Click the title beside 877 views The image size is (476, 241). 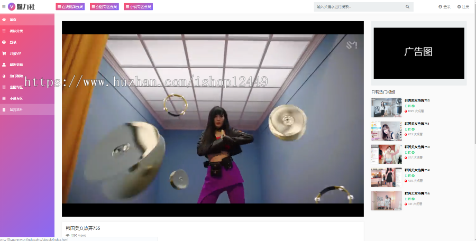click(417, 147)
